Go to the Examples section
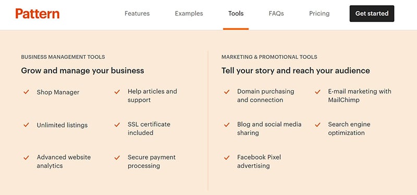The image size is (417, 195). [x=189, y=14]
